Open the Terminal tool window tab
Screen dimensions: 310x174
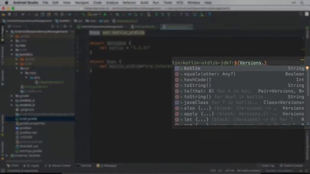84,166
